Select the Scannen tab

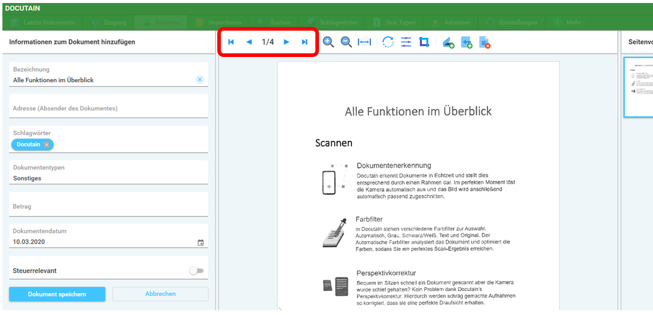pos(161,22)
